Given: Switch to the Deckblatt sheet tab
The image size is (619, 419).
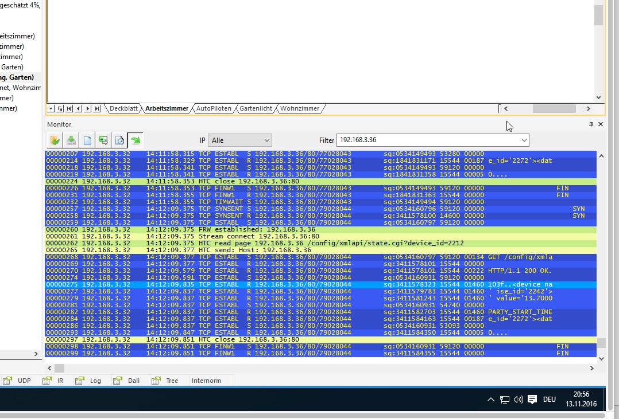Looking at the screenshot, I should 123,108.
